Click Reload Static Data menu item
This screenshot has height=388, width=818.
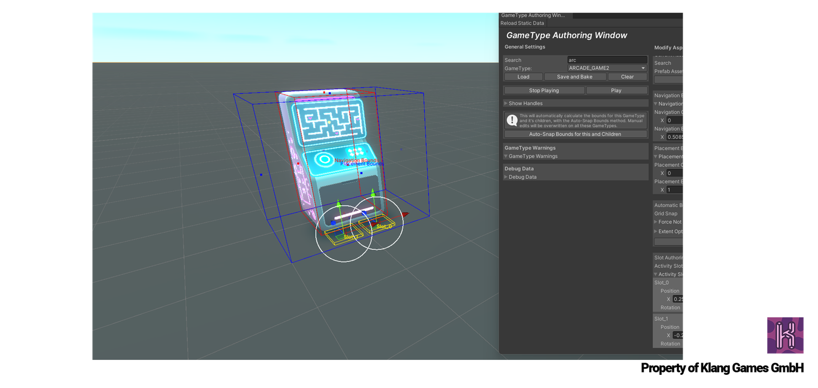coord(522,23)
